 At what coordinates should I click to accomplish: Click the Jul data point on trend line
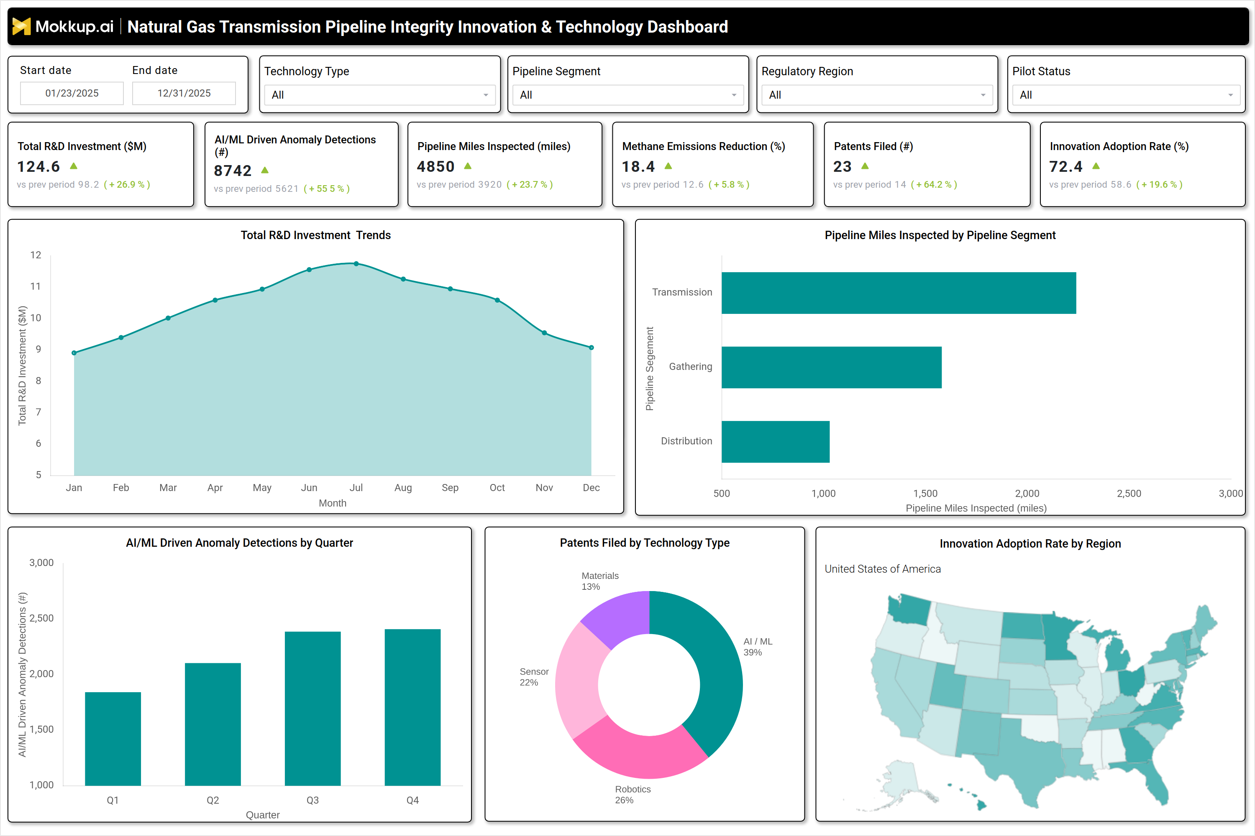click(x=356, y=263)
